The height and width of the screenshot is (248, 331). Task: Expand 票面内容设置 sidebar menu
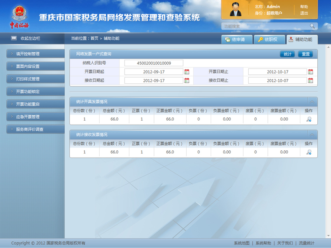click(x=35, y=66)
